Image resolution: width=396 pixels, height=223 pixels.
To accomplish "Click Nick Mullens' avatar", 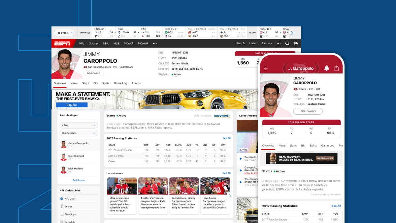I will [x=63, y=170].
